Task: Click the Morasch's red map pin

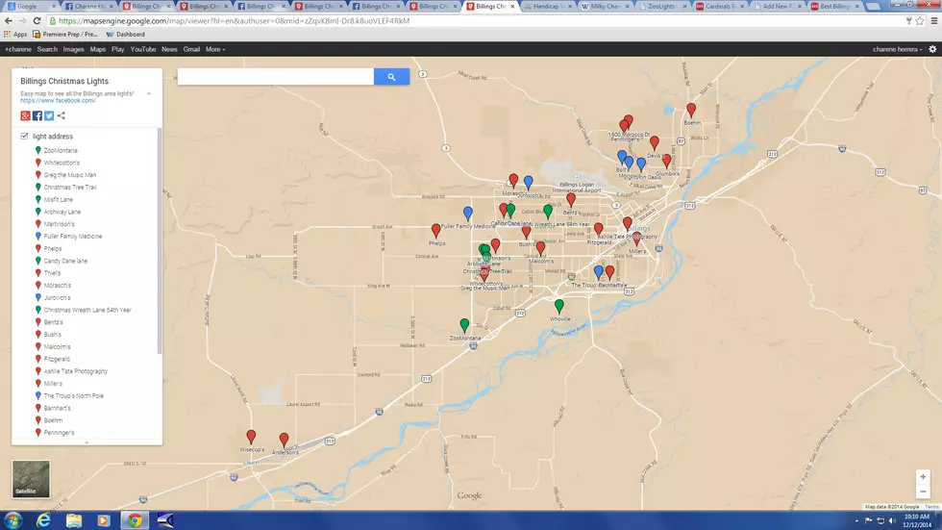Action: [x=513, y=180]
